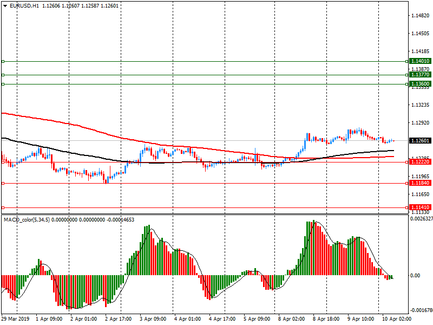Click the 1.14820 price axis value
The width and height of the screenshot is (433, 325).
(421, 16)
